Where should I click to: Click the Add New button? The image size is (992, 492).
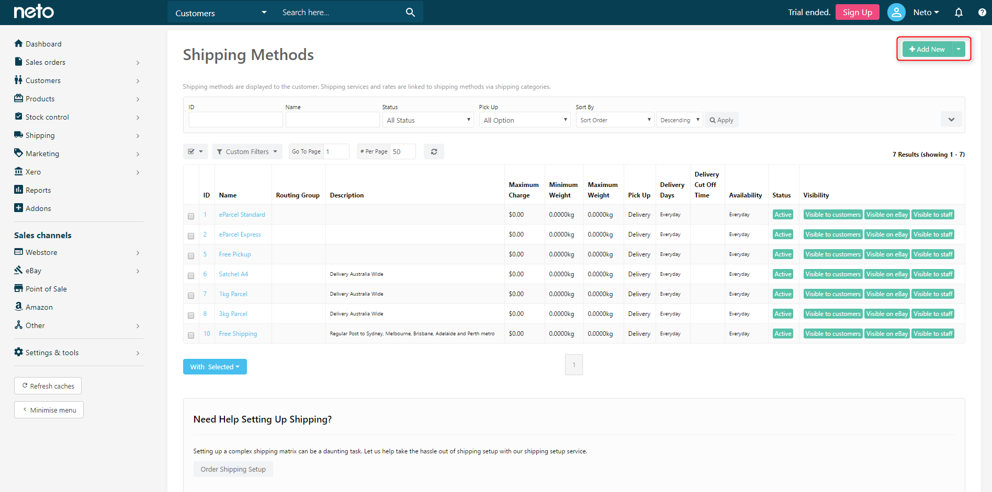[x=927, y=49]
